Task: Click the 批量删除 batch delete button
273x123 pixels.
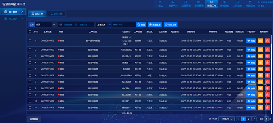Action: click(34, 119)
